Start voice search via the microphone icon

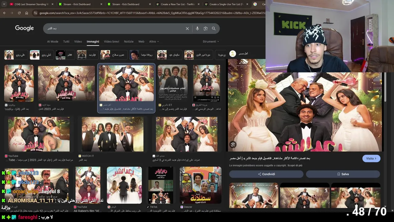pos(197,28)
